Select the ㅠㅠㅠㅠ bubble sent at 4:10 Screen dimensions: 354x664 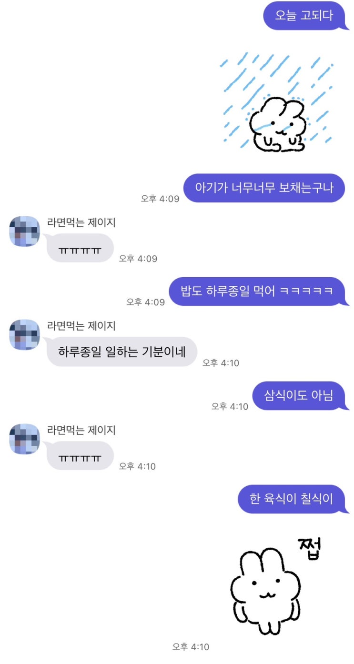coord(80,456)
